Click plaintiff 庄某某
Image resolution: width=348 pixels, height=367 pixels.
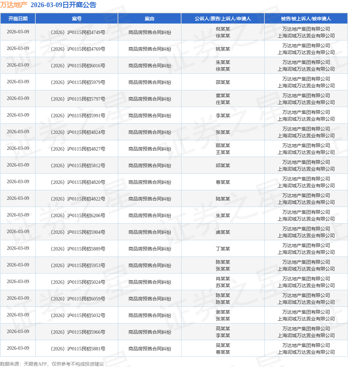click(x=223, y=102)
